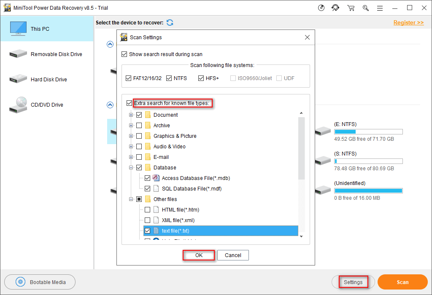Screen dimensions: 432x295
Task: Click the S: NTFS drive icon
Action: click(323, 161)
